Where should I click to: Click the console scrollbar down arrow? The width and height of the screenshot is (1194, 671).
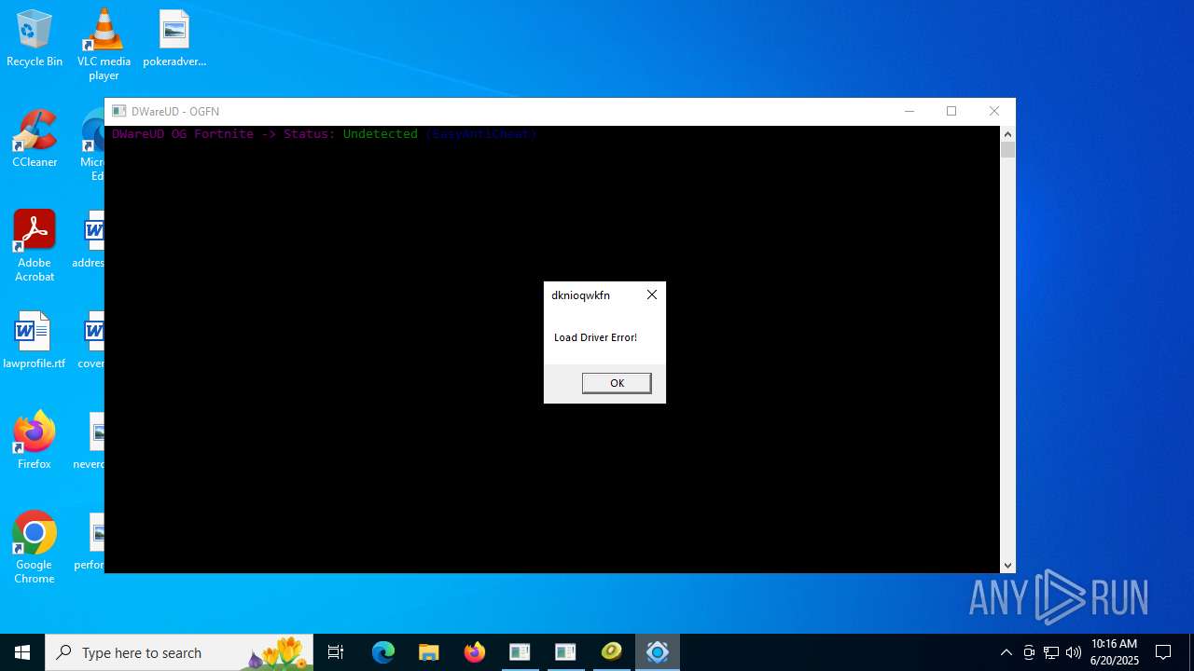(1007, 565)
